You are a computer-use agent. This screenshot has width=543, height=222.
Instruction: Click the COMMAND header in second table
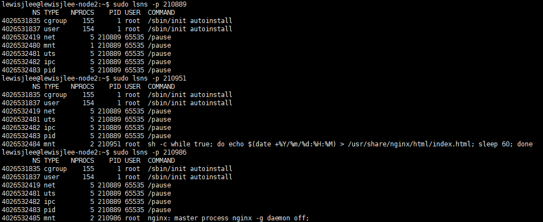pos(162,87)
